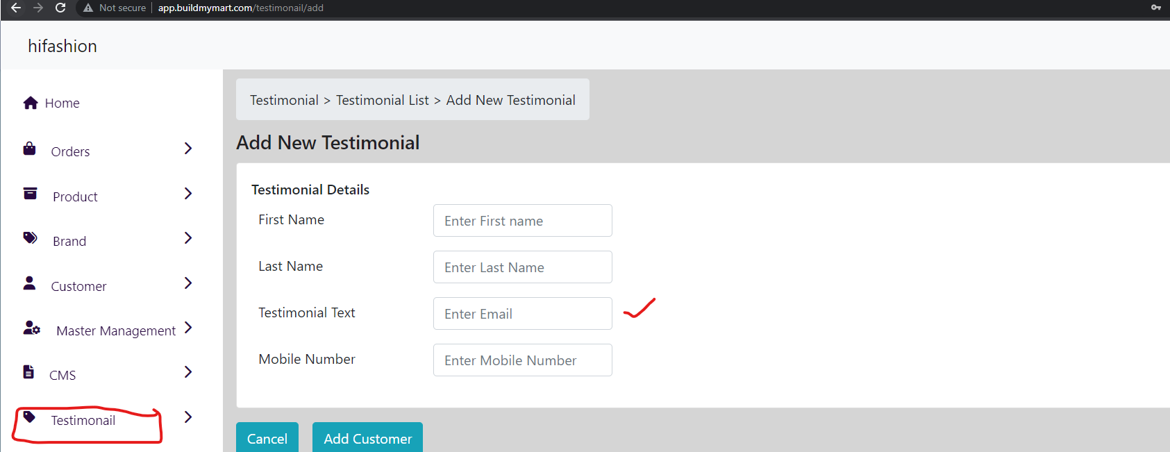Expand the Orders submenu chevron

coord(188,149)
